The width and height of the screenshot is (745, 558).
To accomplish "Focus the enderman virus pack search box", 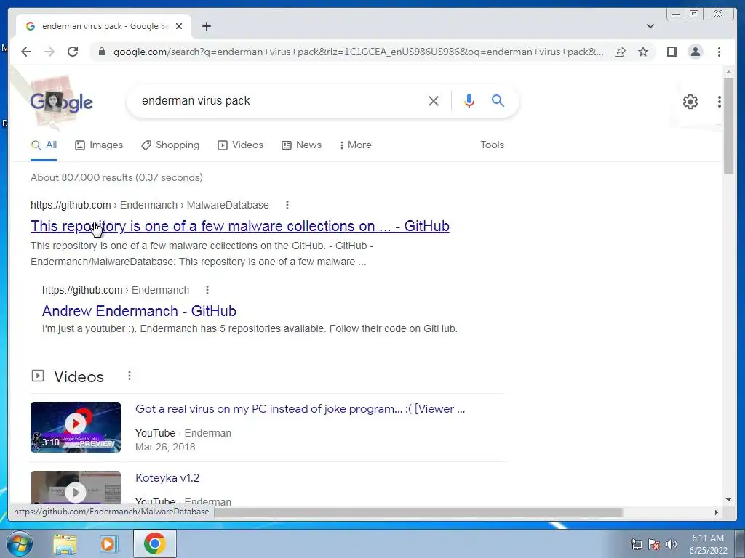I will [x=280, y=100].
